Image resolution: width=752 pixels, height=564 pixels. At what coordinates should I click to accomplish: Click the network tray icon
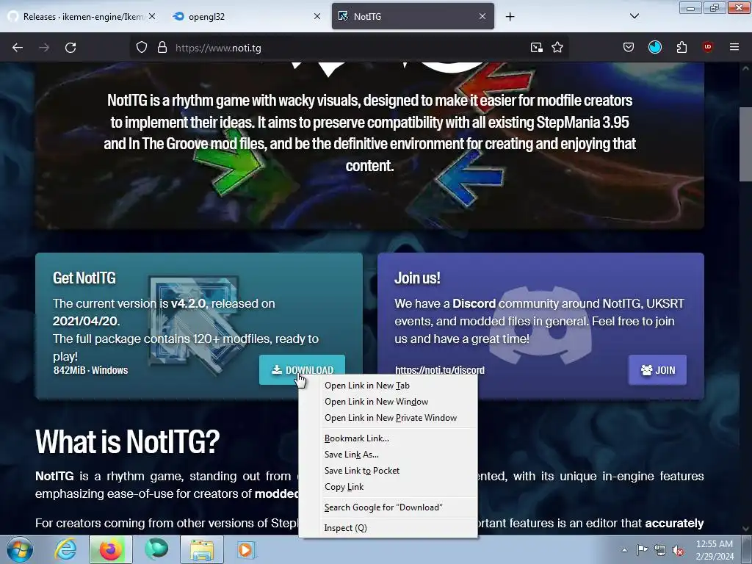(x=660, y=550)
